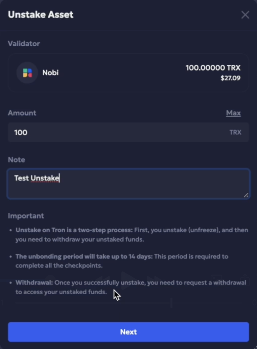Select the Nobi validator name
257x349 pixels.
point(50,73)
